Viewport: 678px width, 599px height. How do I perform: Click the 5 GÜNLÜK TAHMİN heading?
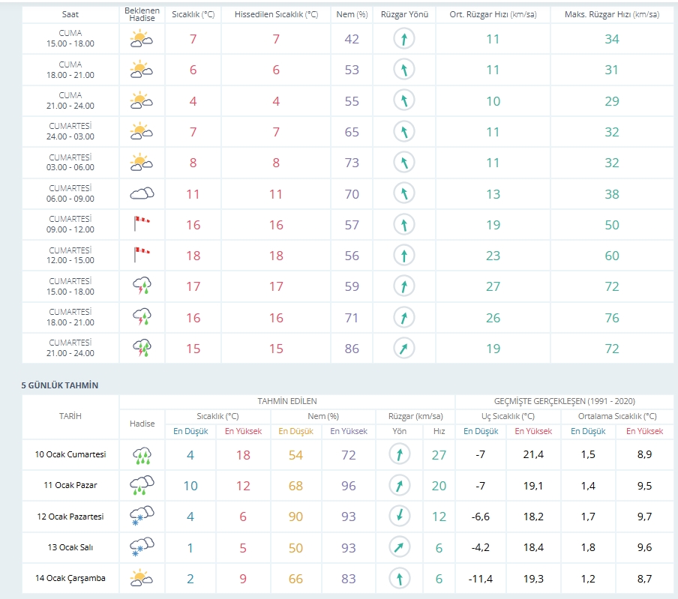(60, 385)
